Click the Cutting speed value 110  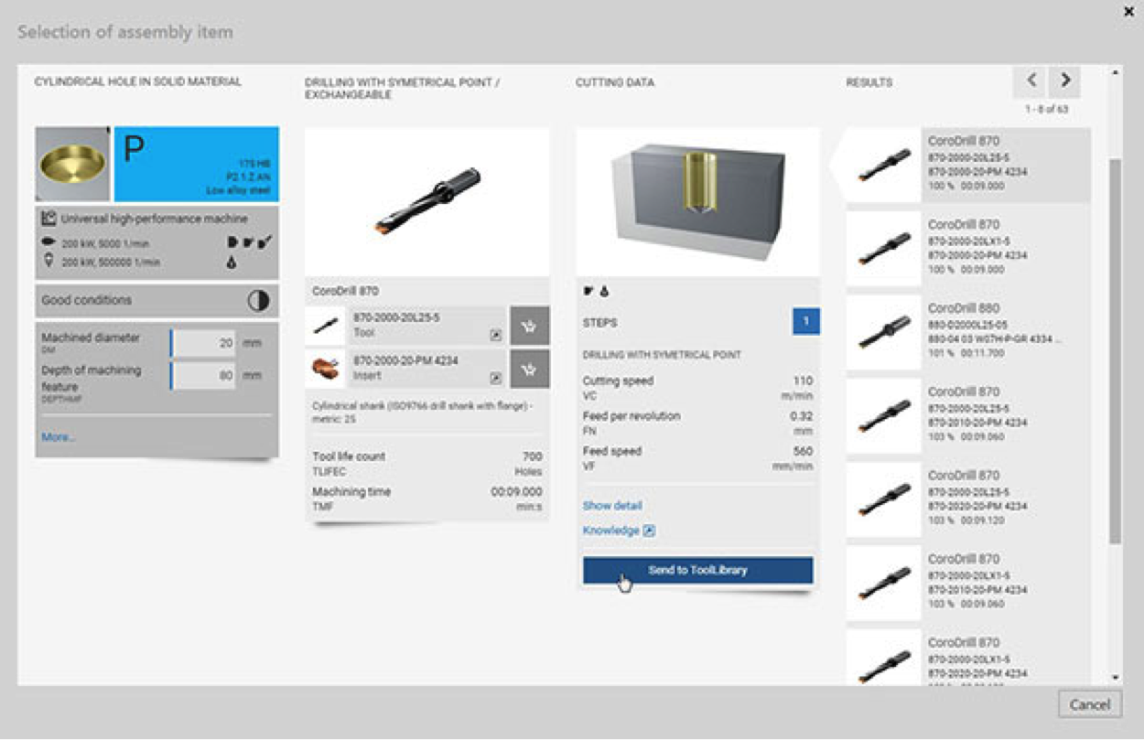pos(803,381)
